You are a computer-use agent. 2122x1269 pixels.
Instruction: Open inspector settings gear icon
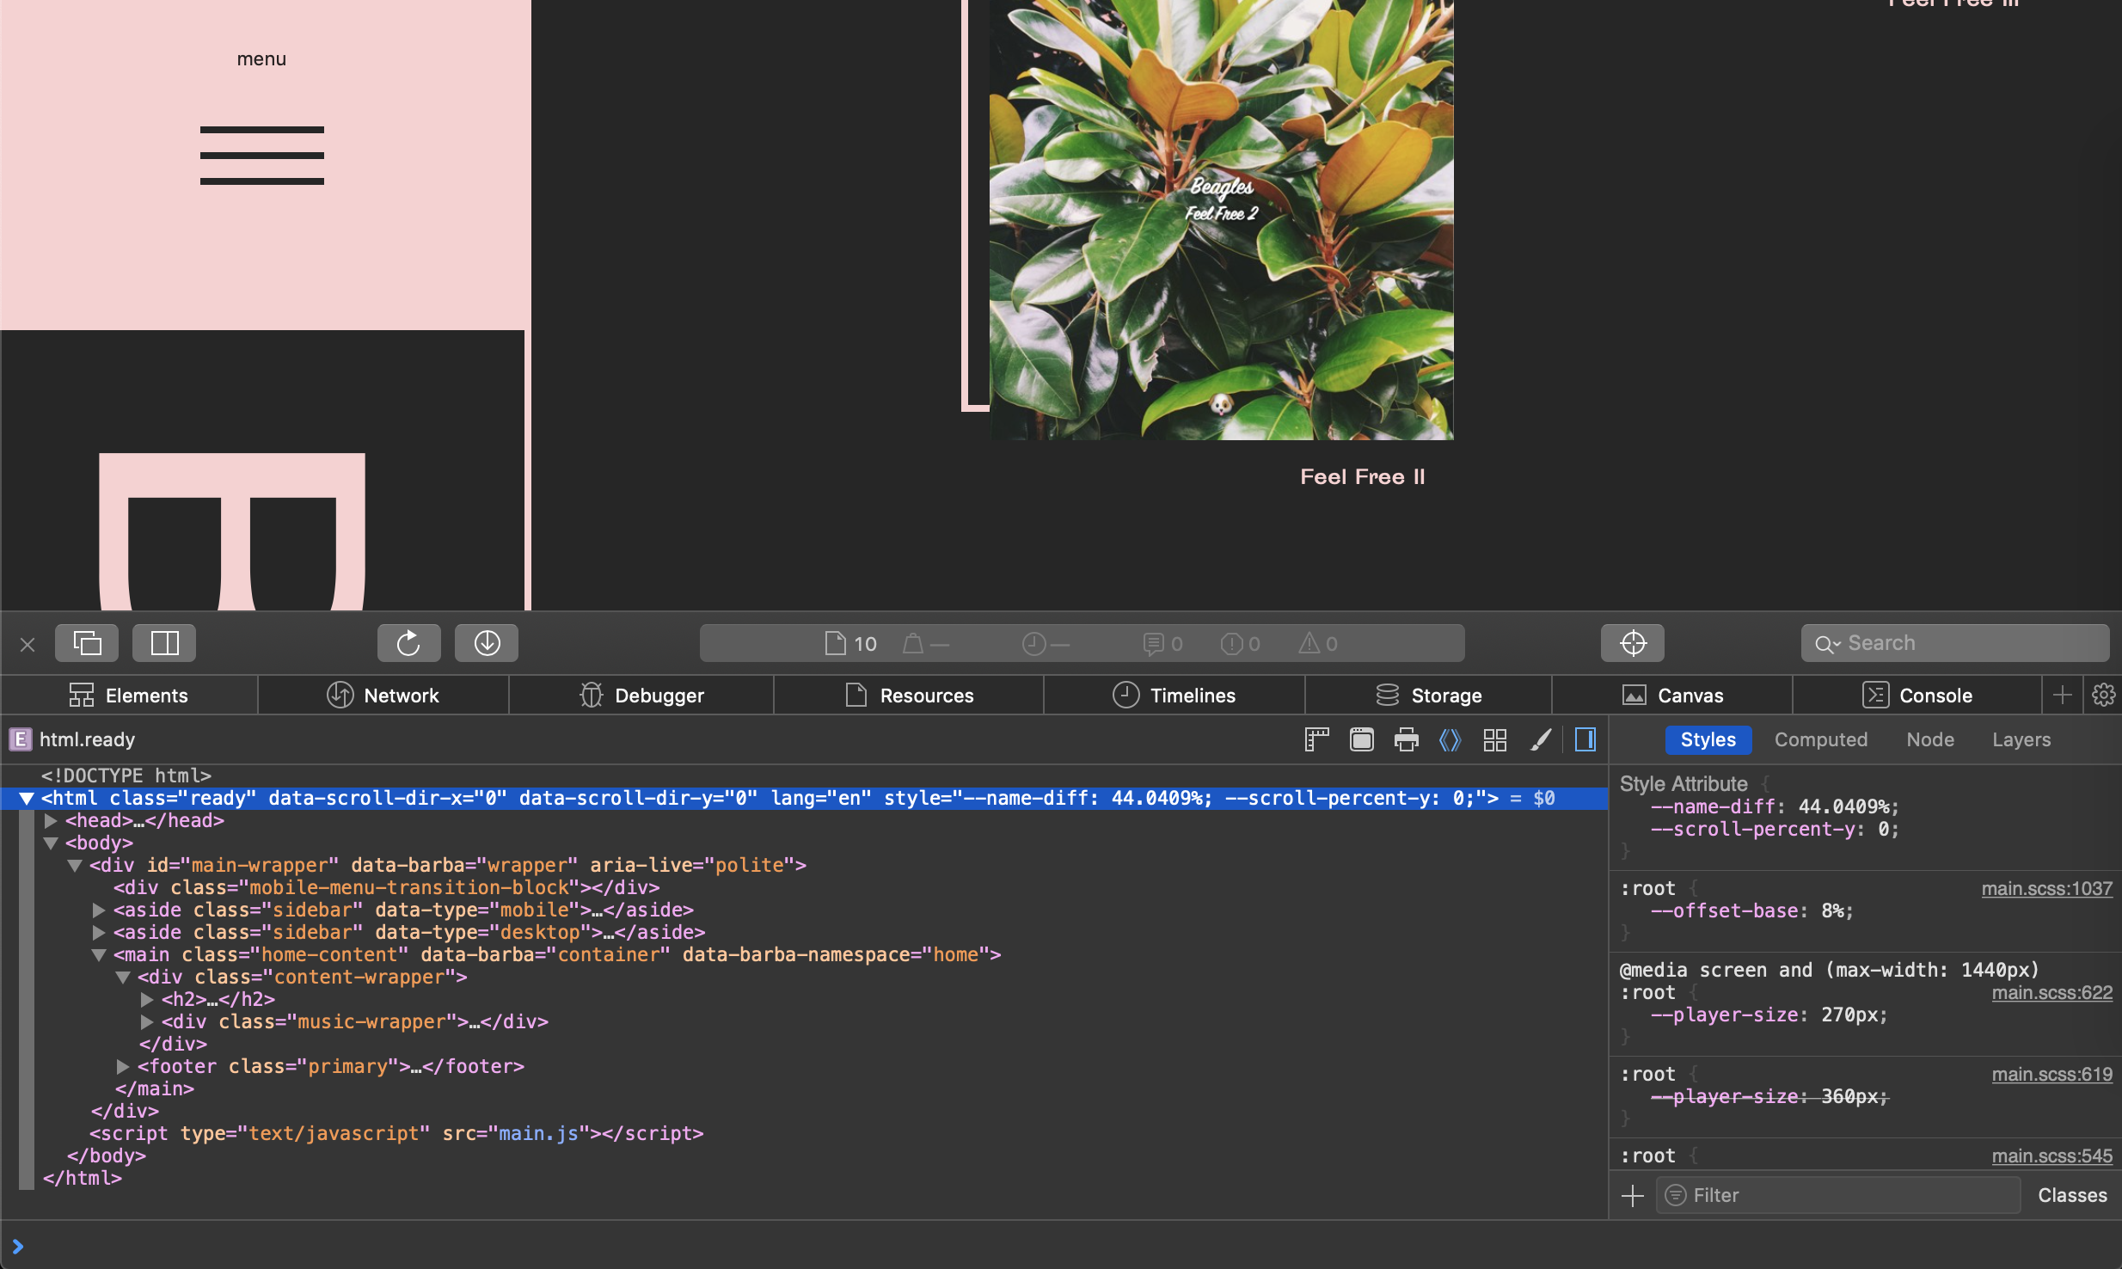(2103, 695)
